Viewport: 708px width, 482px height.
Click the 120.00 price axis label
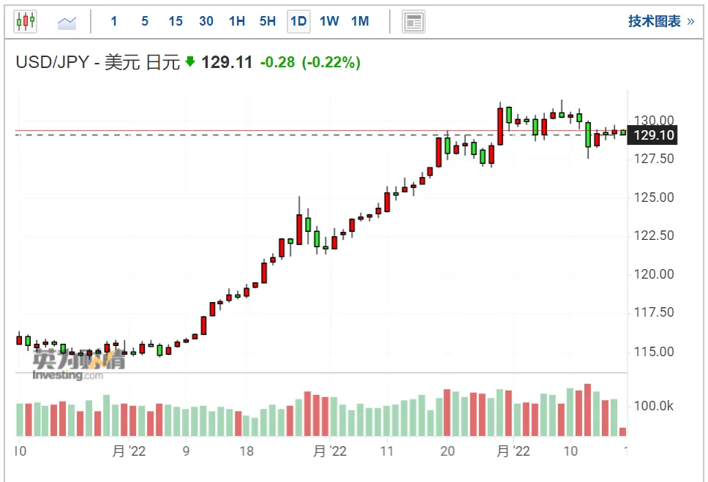tap(654, 274)
